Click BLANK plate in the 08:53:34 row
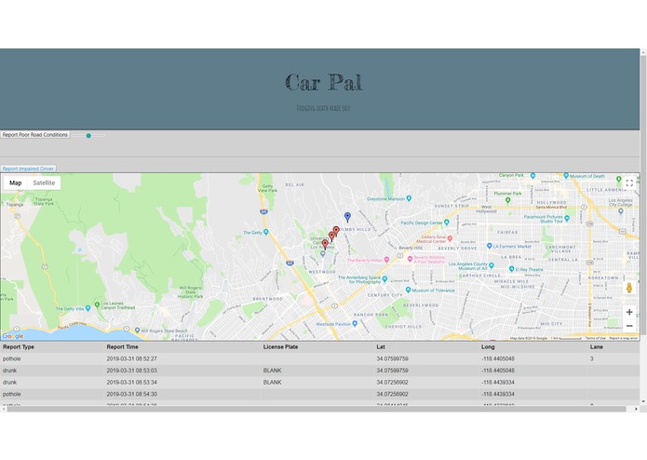647x460 pixels. point(273,383)
